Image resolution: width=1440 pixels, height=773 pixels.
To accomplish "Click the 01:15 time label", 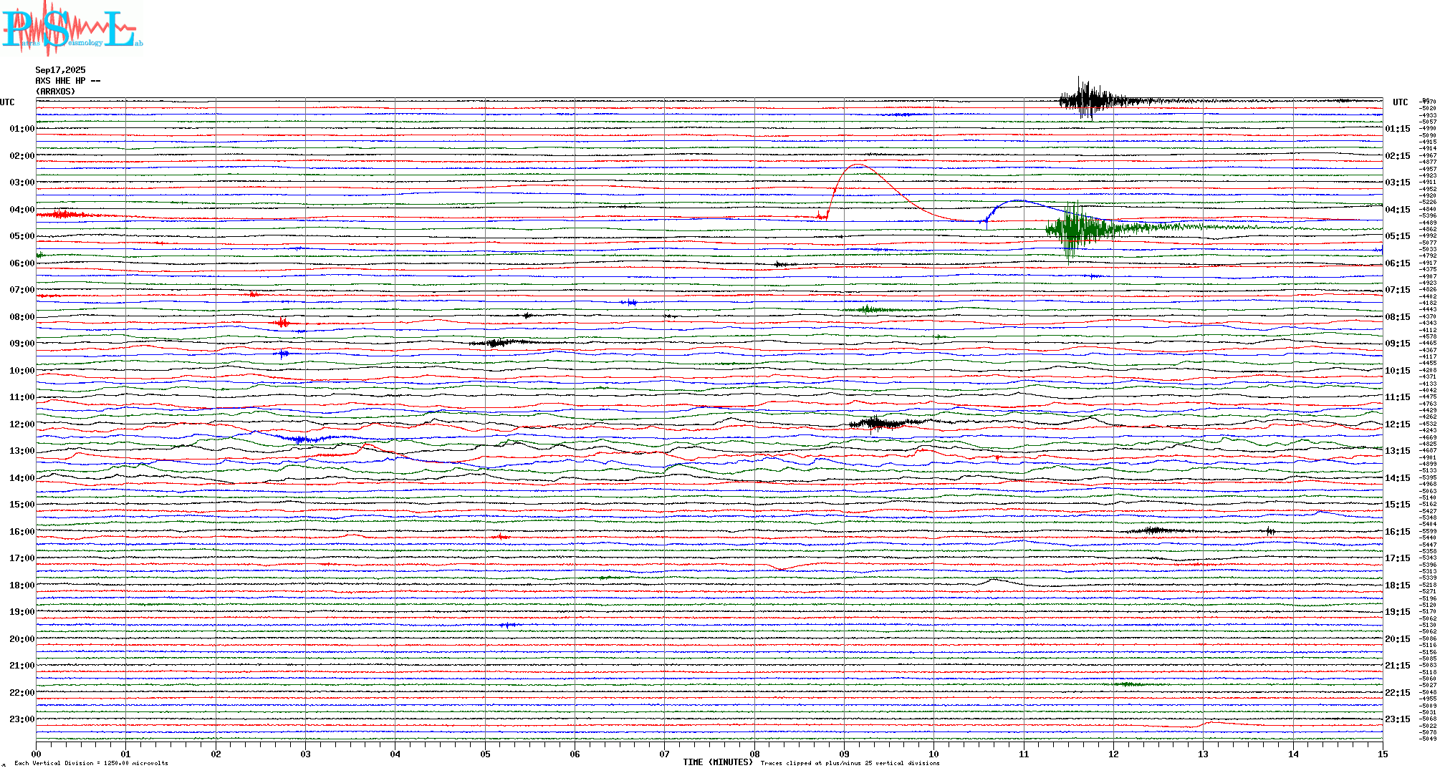I will coord(1398,129).
